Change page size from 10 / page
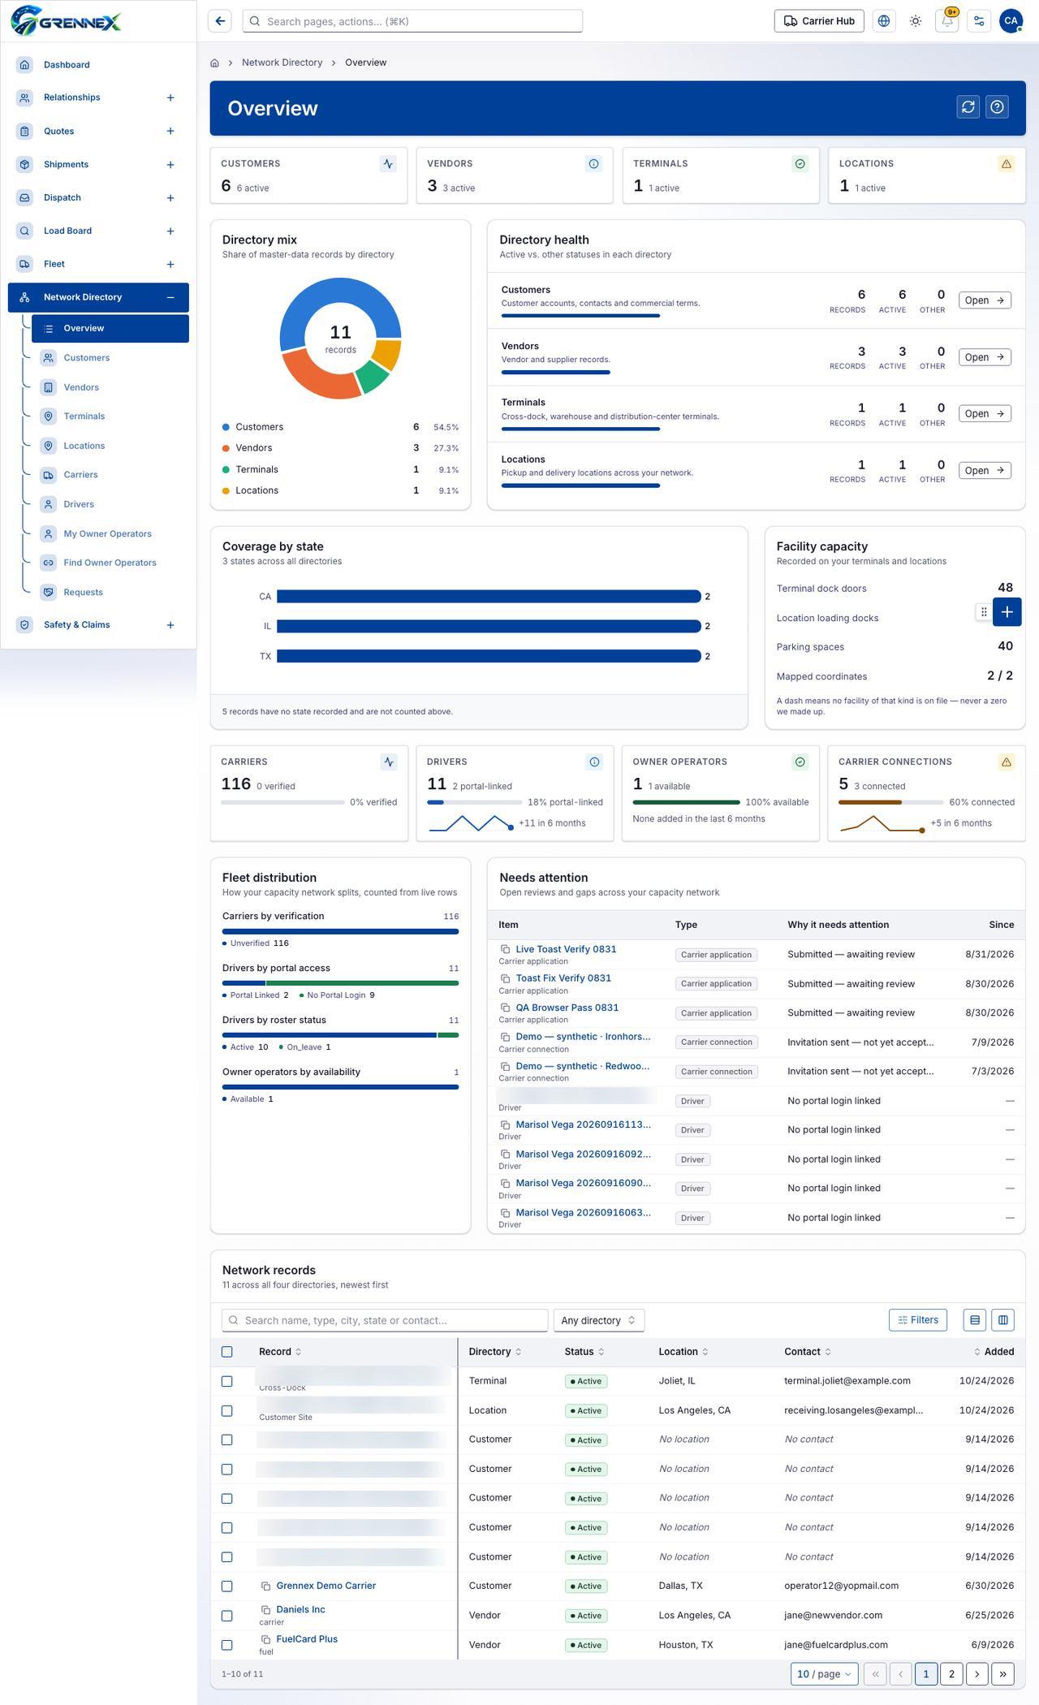The image size is (1039, 1705). tap(825, 1673)
